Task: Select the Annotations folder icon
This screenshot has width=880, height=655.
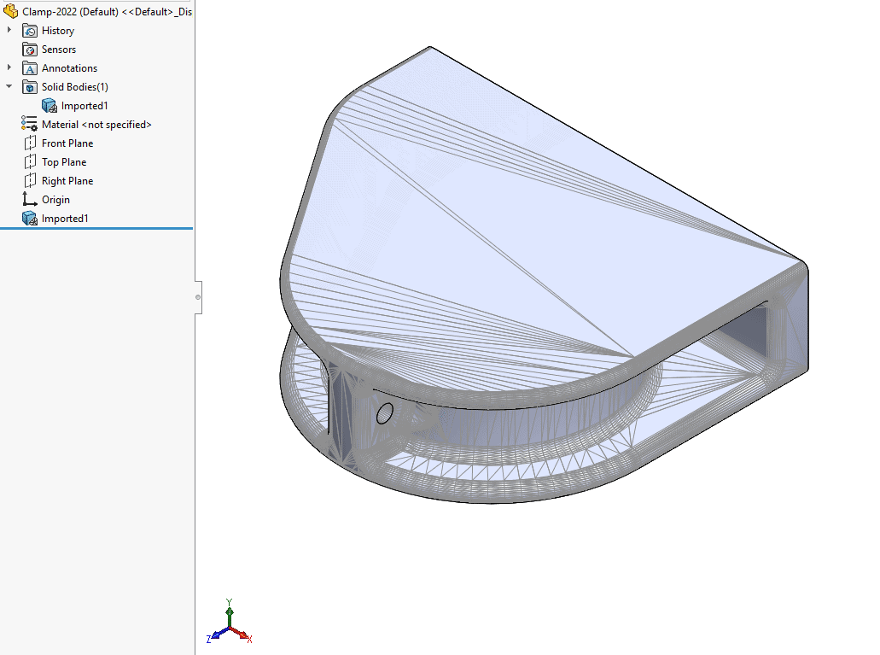Action: [30, 67]
